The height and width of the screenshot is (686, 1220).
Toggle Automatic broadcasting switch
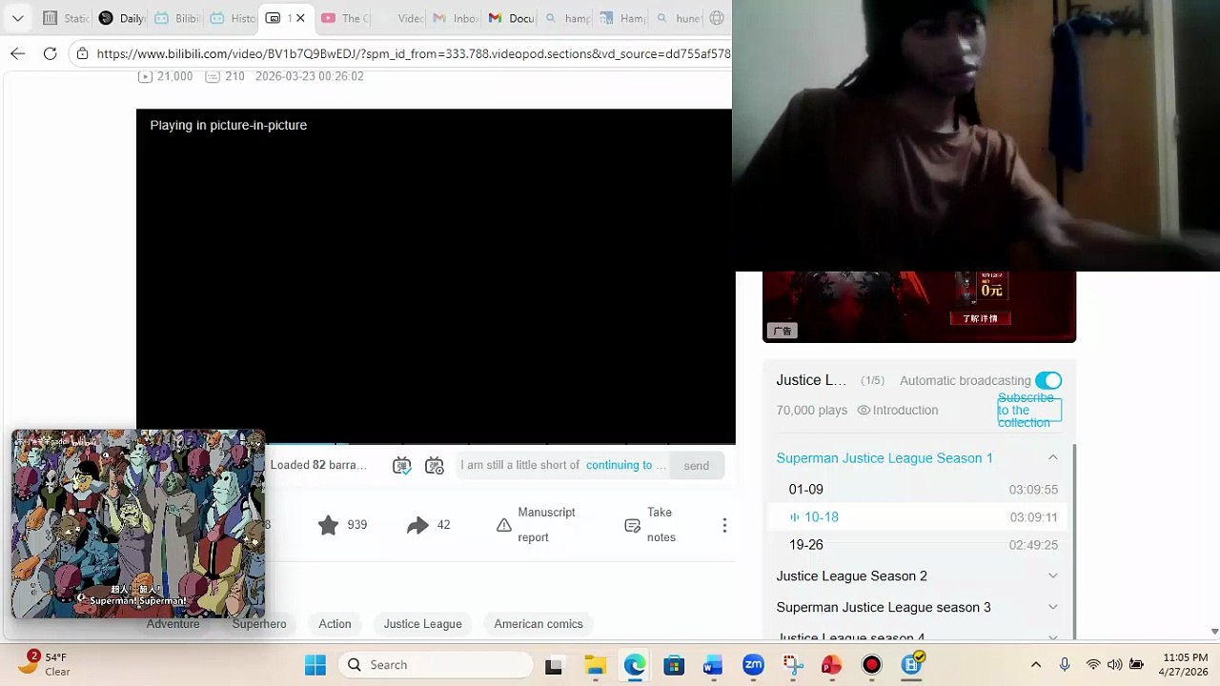click(1047, 380)
